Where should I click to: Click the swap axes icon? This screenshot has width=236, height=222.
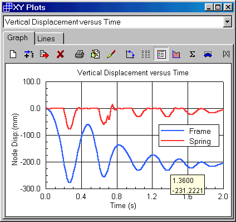(x=130, y=54)
